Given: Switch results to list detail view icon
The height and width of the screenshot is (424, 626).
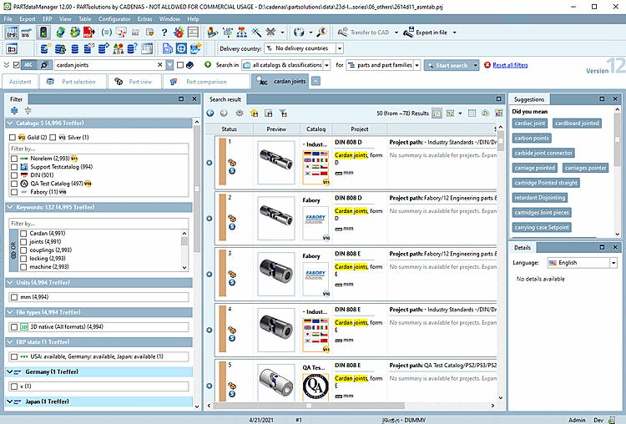Looking at the screenshot, I should point(437,114).
